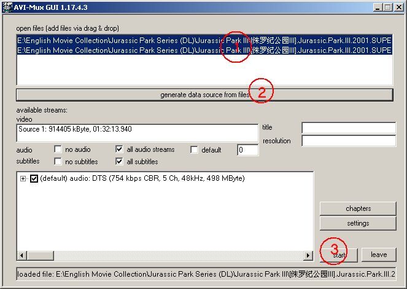
Task: Click 'generate data source from files' button
Action: pos(204,95)
